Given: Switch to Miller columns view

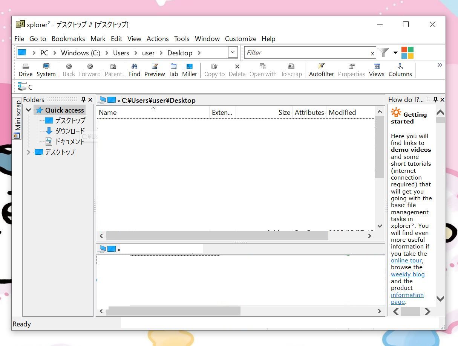Looking at the screenshot, I should [x=189, y=70].
